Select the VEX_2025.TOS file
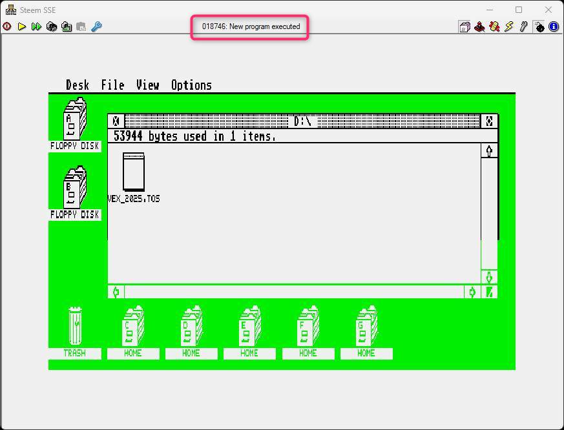The width and height of the screenshot is (564, 430). pos(134,173)
